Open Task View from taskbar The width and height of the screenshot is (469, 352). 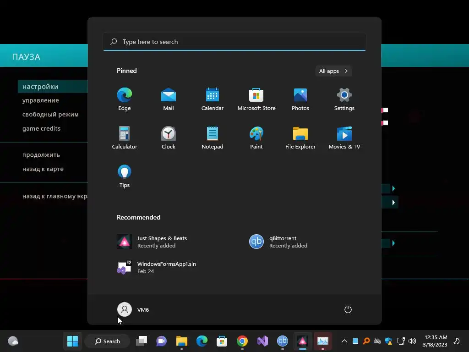[142, 341]
